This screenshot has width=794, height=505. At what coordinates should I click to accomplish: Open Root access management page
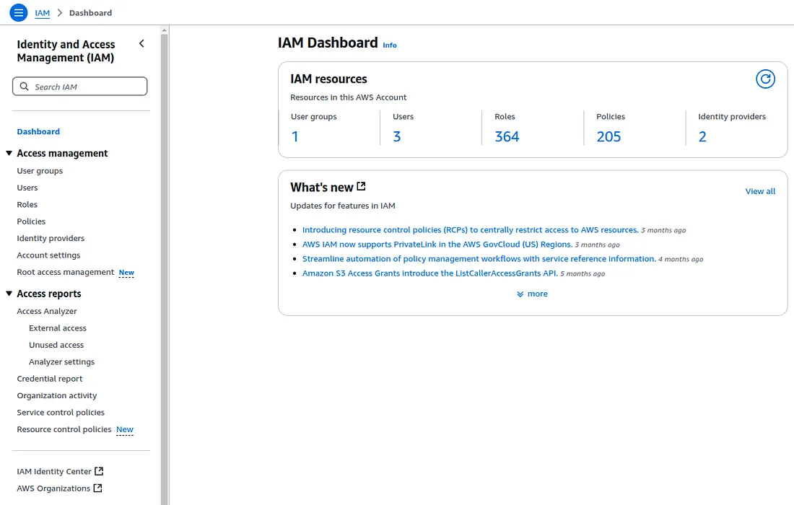pos(66,272)
